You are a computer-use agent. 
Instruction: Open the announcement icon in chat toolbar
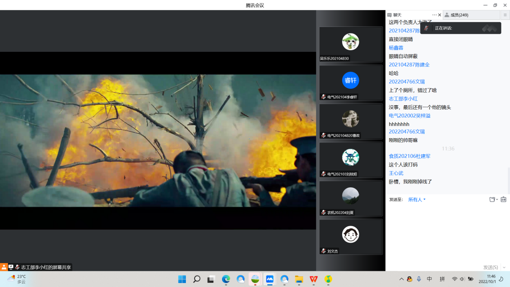[x=503, y=199]
